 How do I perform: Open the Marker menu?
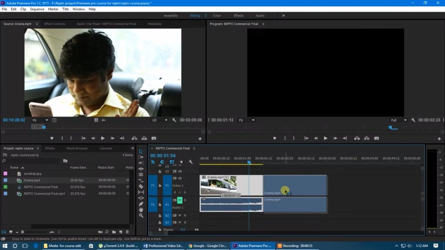click(53, 9)
